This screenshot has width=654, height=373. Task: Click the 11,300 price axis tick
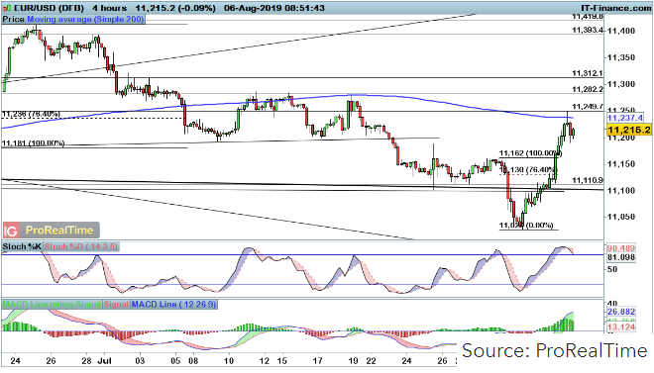621,84
